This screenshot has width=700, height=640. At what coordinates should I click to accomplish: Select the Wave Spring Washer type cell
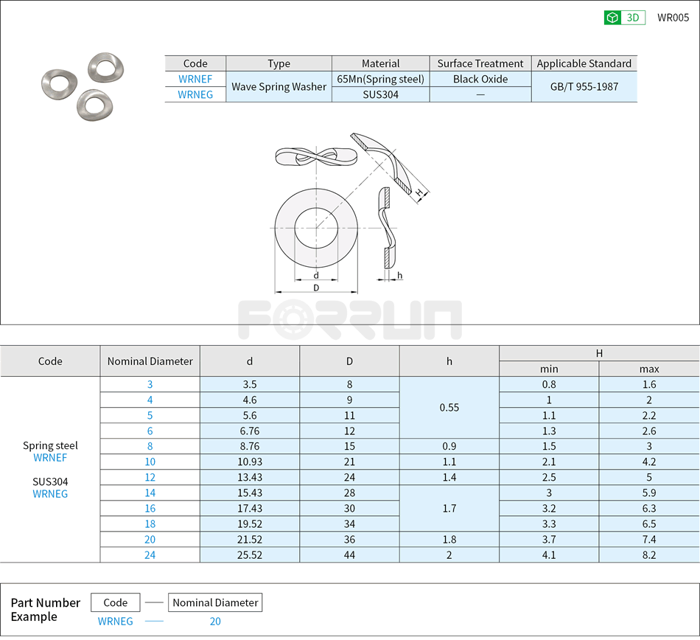[279, 86]
